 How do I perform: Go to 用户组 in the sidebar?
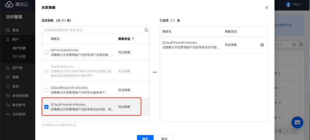pos(18,68)
